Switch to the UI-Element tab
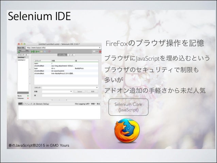Viewport: 217px width, 163px height. tap(38, 104)
